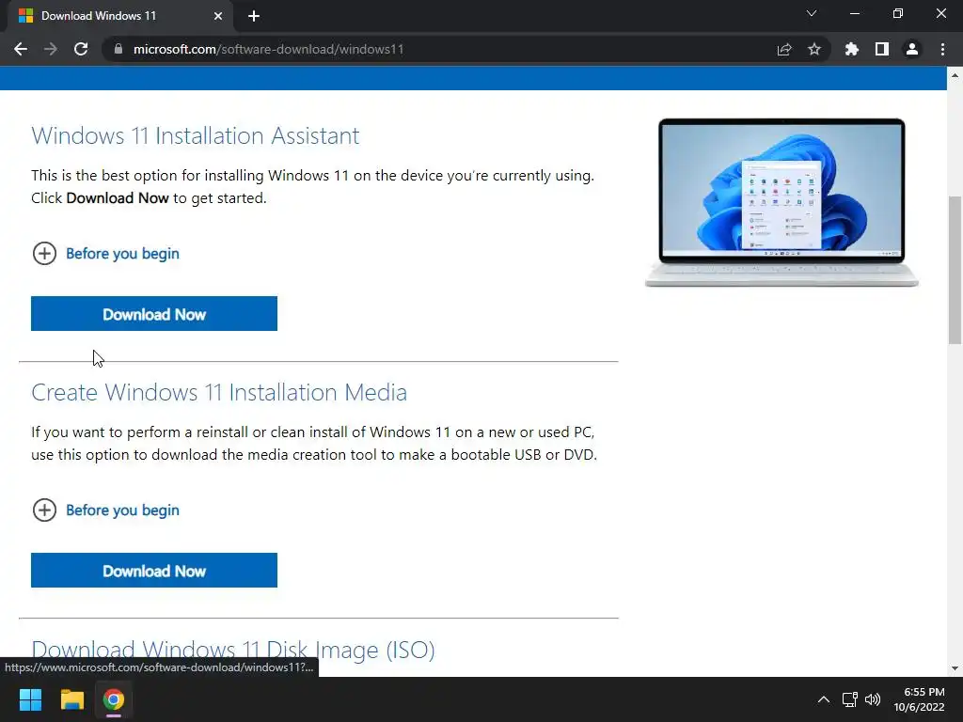Image resolution: width=963 pixels, height=722 pixels.
Task: Minimize the Chrome window
Action: click(855, 13)
